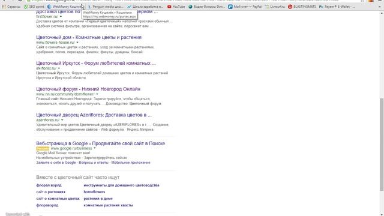Expand options arrow next to www.flowers-house.ru

click(77, 43)
